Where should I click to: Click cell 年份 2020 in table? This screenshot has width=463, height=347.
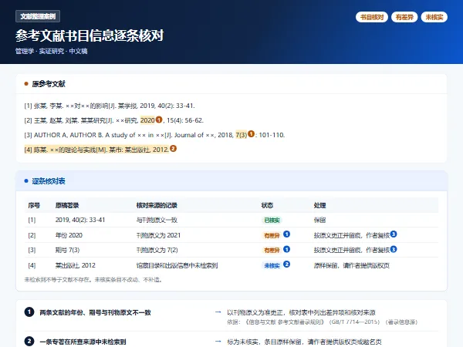pos(69,235)
